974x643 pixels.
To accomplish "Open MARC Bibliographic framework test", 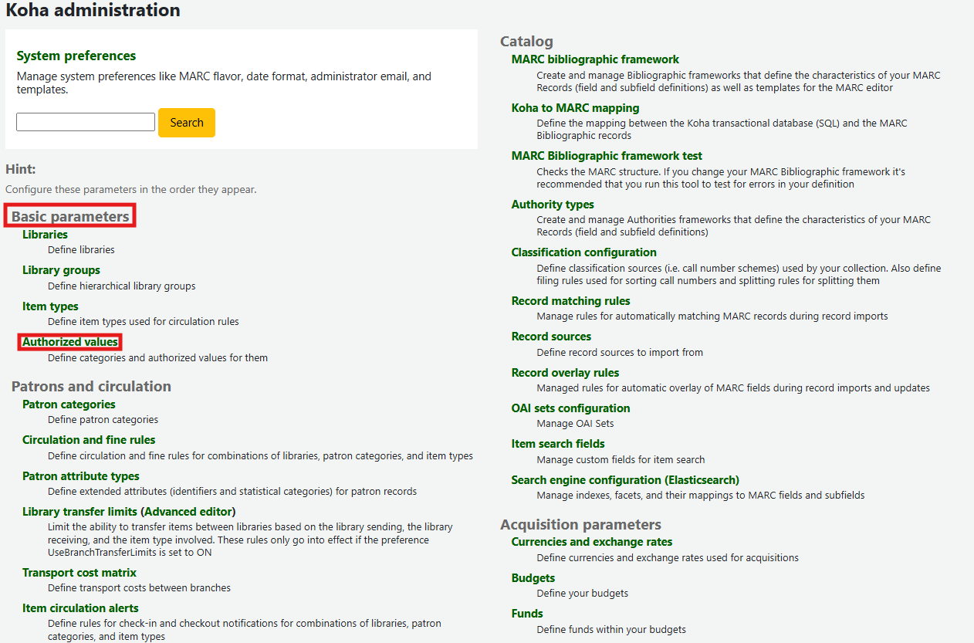I will click(x=607, y=156).
